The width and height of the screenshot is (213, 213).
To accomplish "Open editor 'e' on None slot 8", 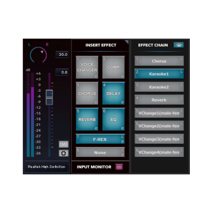I will (123, 154).
